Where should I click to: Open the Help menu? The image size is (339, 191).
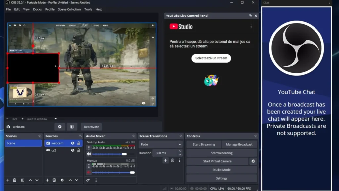(x=99, y=9)
